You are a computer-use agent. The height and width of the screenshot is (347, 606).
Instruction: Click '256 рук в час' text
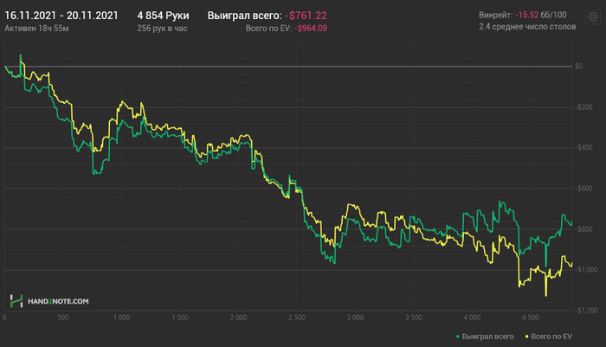[x=163, y=29]
